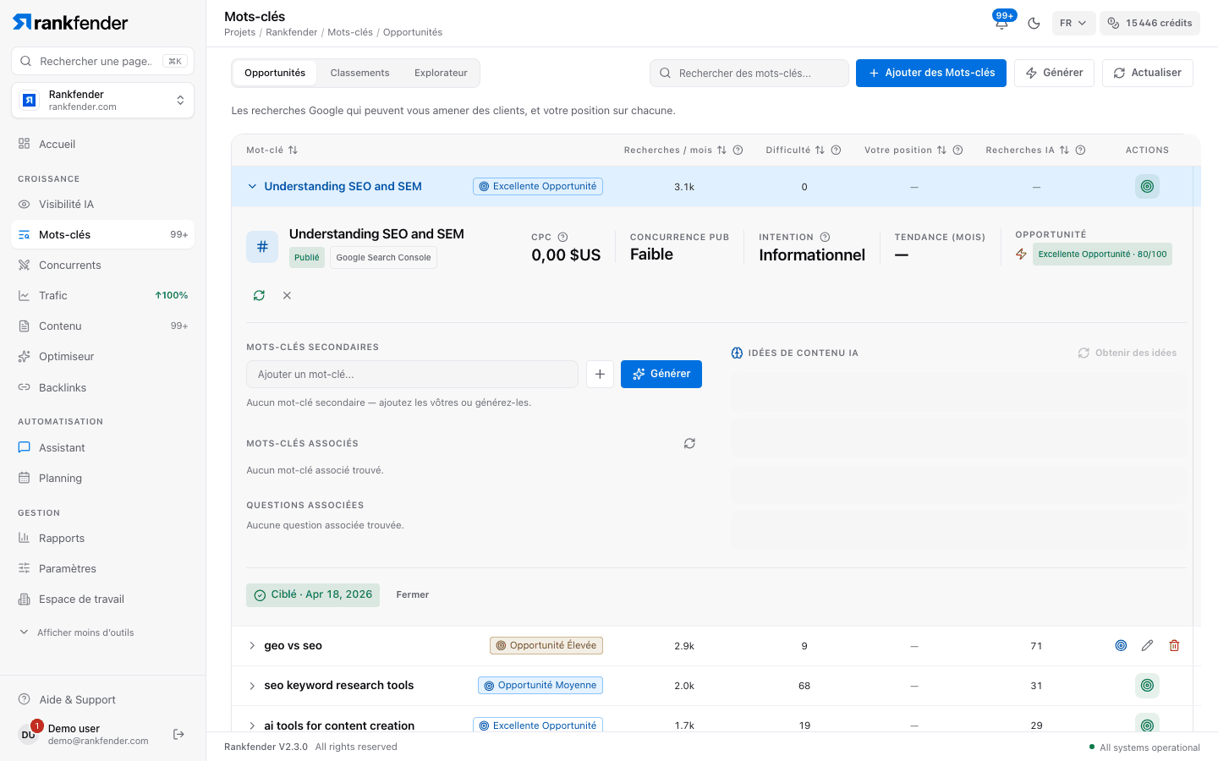This screenshot has width=1218, height=761.
Task: Refresh the Mots-clés associés section
Action: coord(689,443)
